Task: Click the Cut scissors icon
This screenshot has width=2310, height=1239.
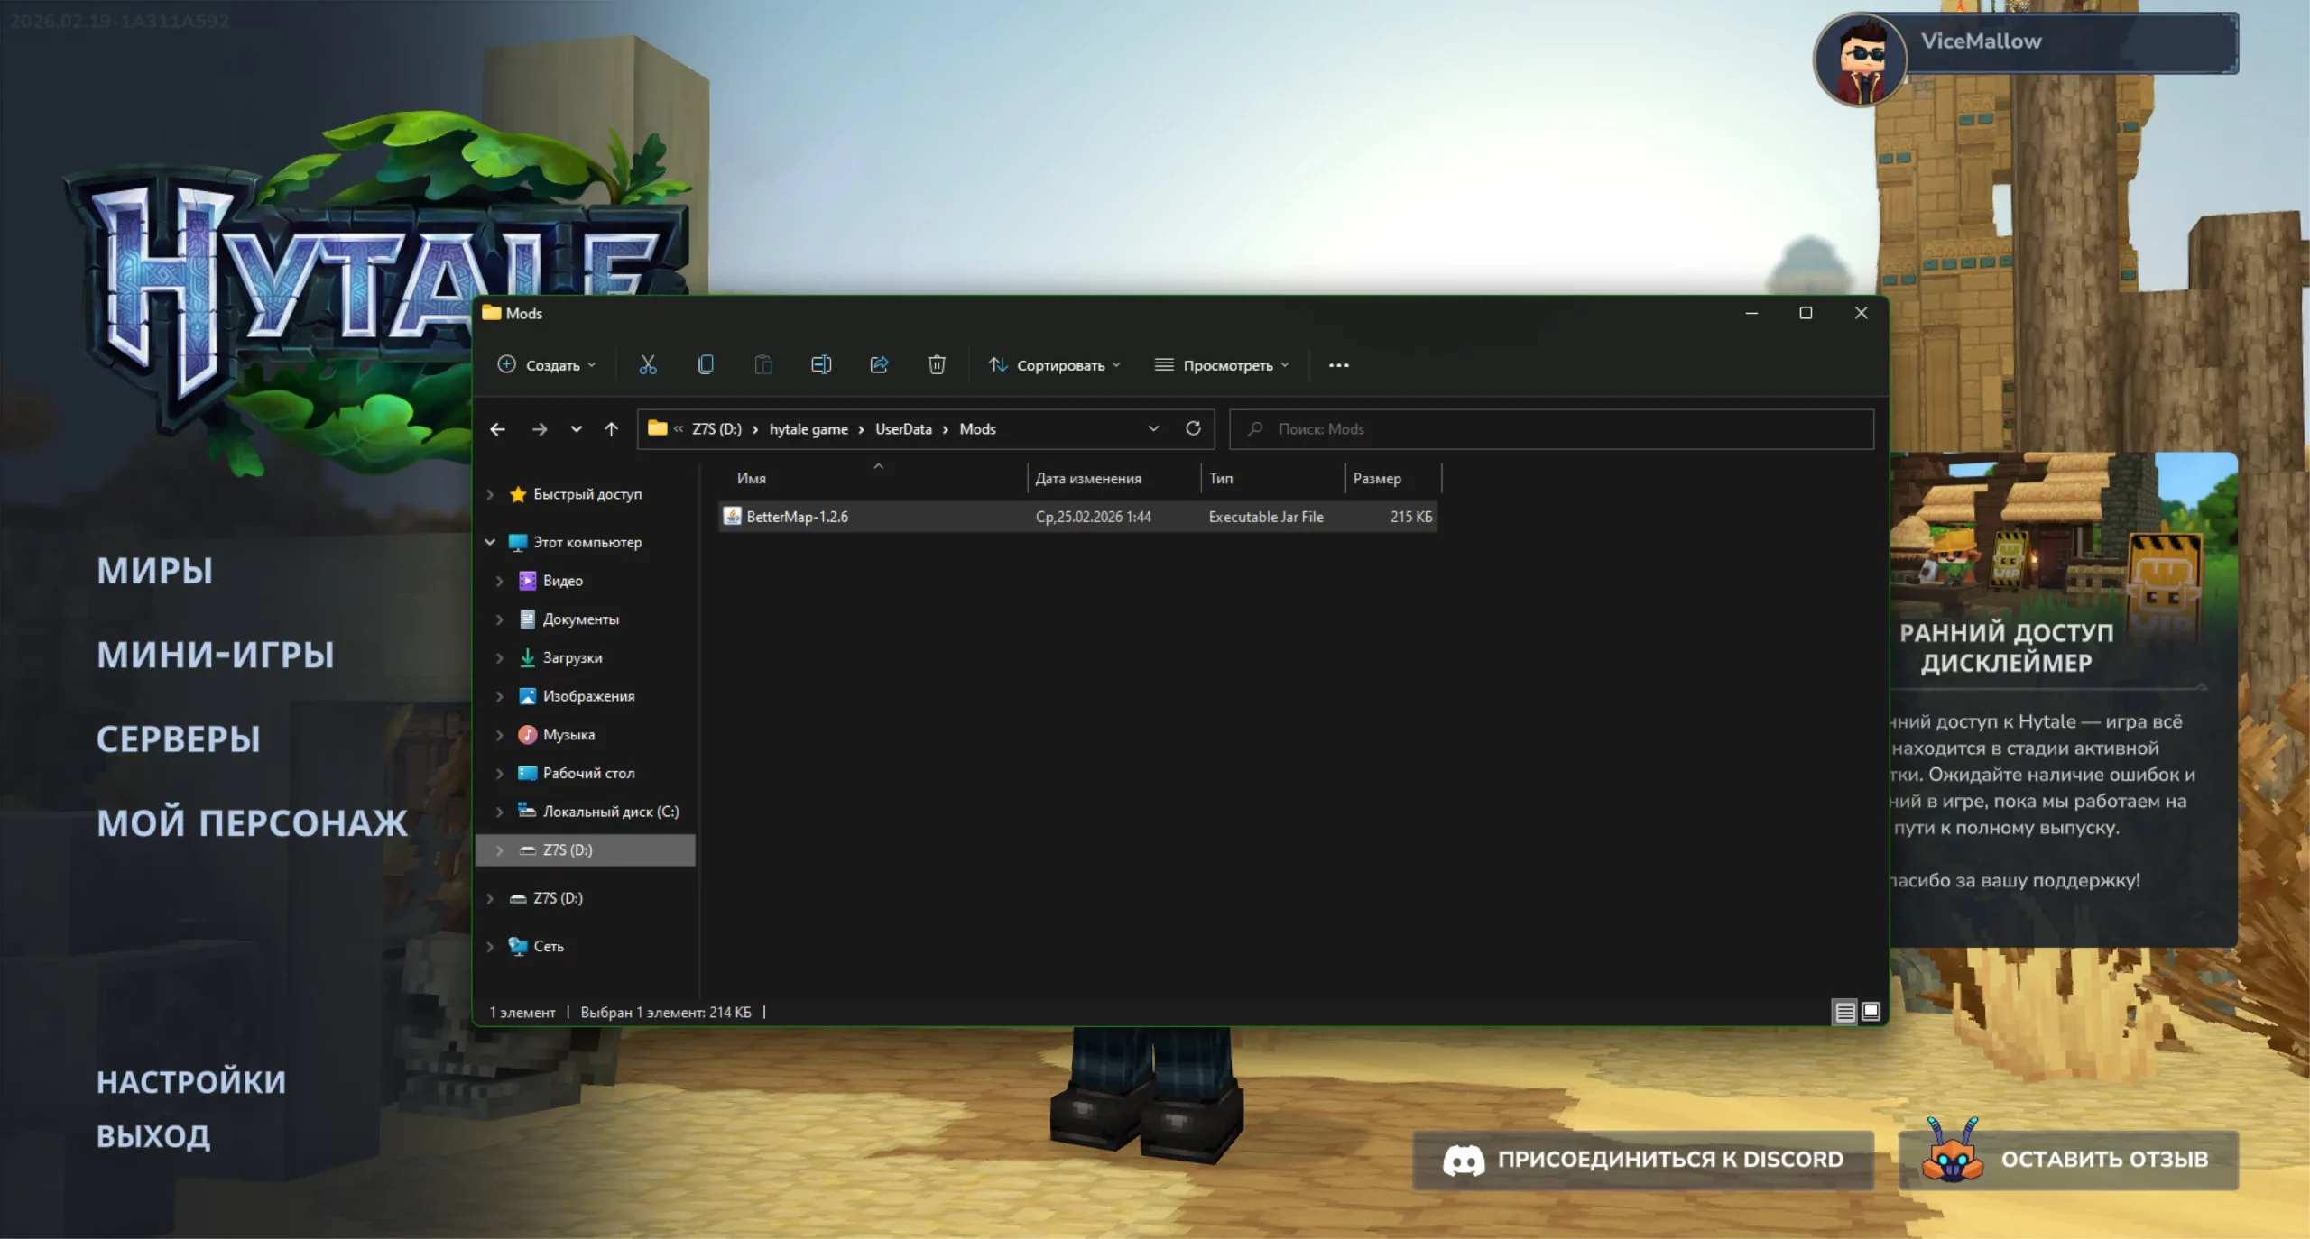Action: pyautogui.click(x=648, y=364)
